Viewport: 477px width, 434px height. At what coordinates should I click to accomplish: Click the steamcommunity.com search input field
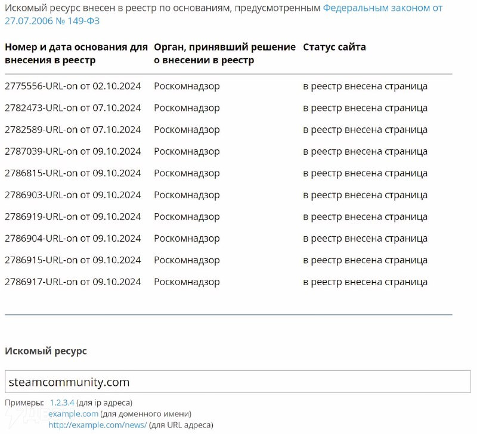[237, 382]
